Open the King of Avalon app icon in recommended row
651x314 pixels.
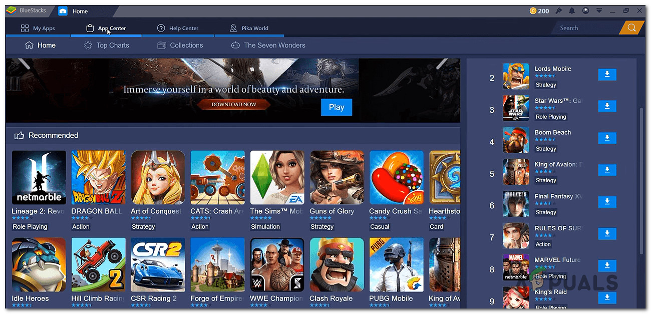click(x=445, y=265)
